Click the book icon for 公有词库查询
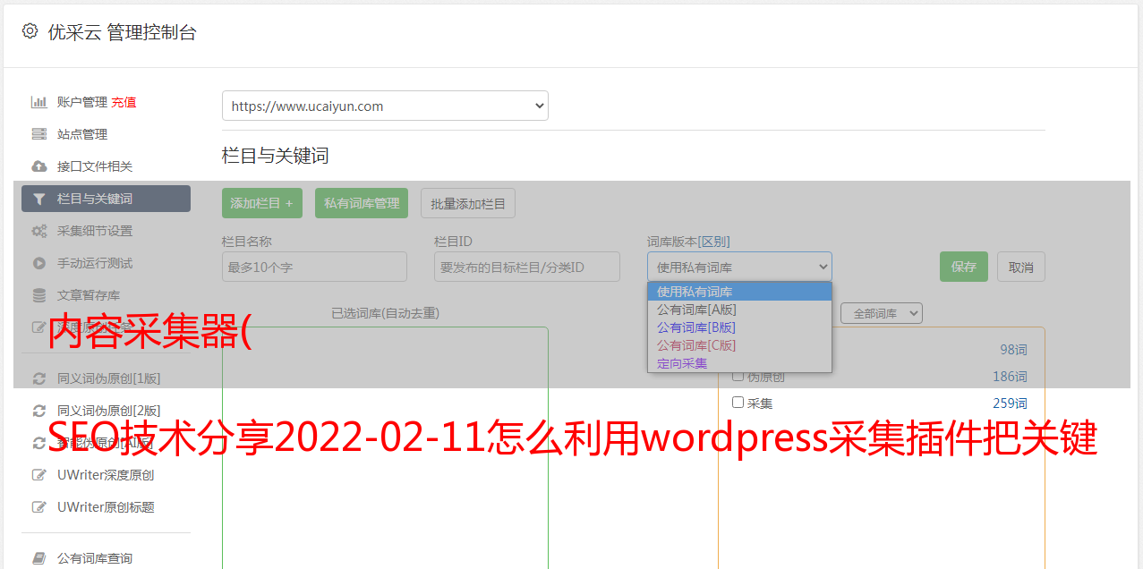The height and width of the screenshot is (569, 1143). (38, 558)
